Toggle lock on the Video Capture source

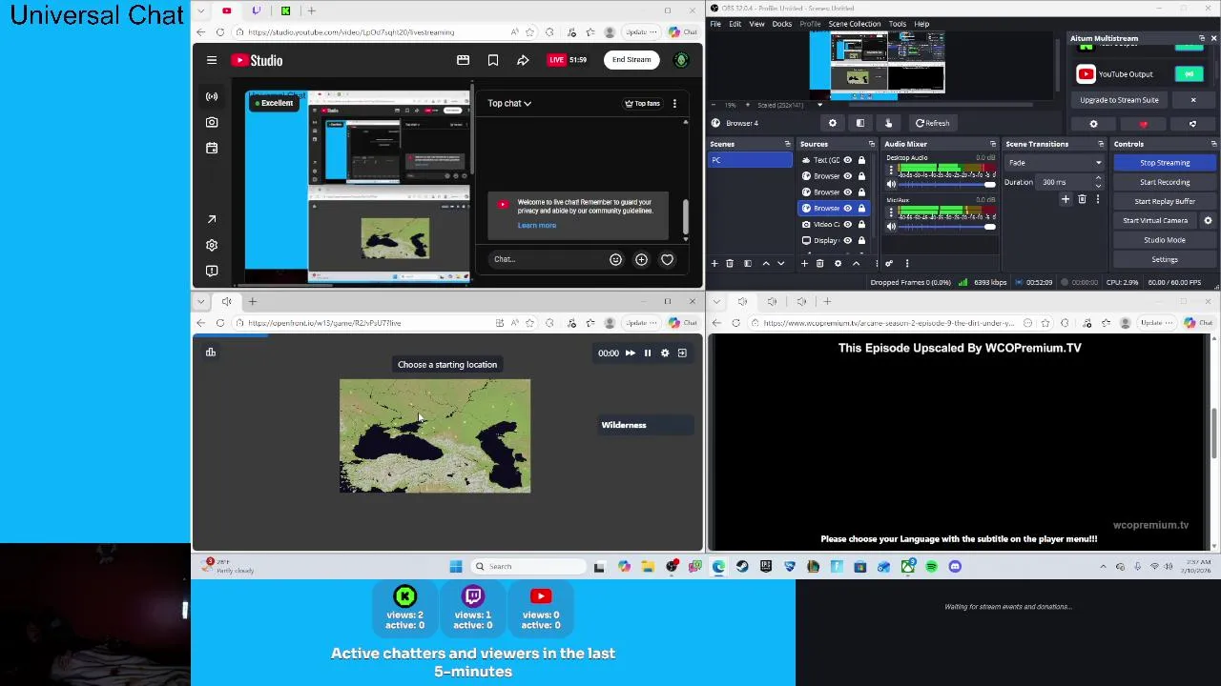point(861,224)
